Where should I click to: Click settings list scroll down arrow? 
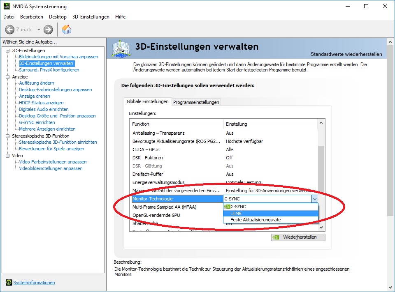tap(321, 228)
